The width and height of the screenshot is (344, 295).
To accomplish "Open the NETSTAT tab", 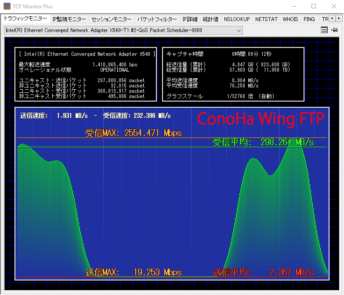I will click(266, 19).
